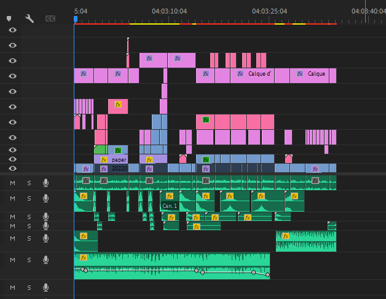Click the voice-over mic icon of the Can. 1 track
Screen dimensions: 386x299
[45, 198]
